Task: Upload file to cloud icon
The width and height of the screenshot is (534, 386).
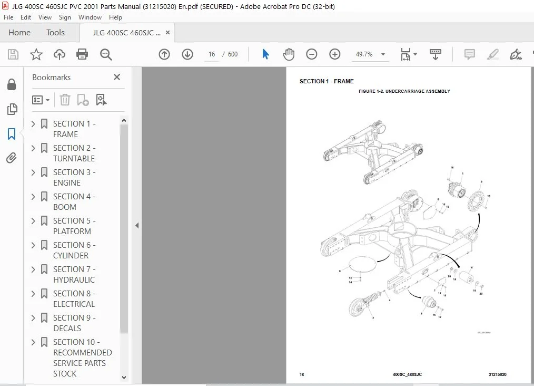Action: [x=60, y=54]
